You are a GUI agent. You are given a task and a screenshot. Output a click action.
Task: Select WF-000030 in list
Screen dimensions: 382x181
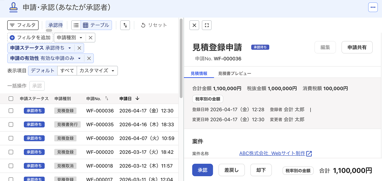(100, 139)
